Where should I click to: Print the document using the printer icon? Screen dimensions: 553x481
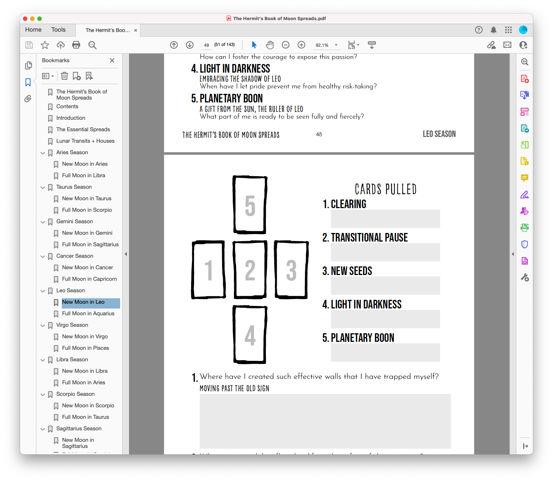point(76,45)
